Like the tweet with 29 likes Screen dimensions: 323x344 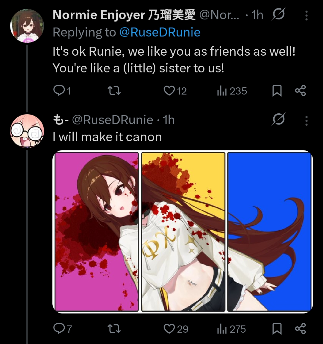(169, 329)
